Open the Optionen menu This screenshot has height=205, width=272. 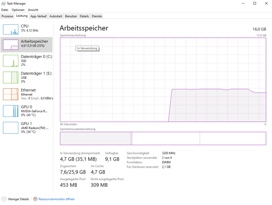(18, 10)
